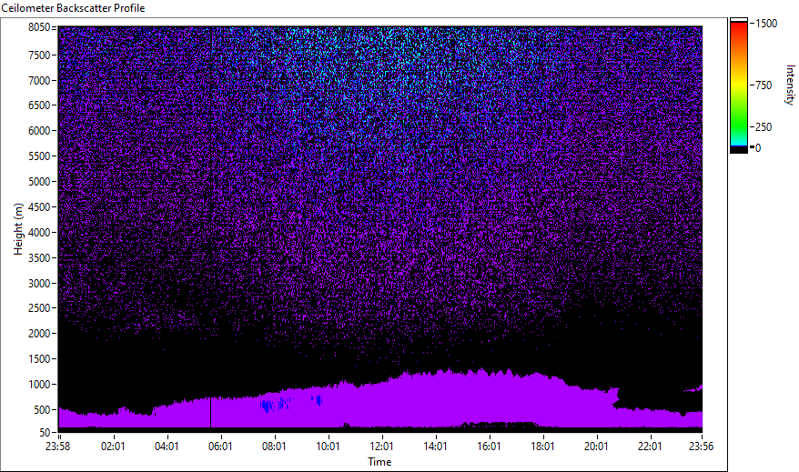Screen dimensions: 799x472
Task: Click the 23:58 time axis label
Action: [x=57, y=447]
